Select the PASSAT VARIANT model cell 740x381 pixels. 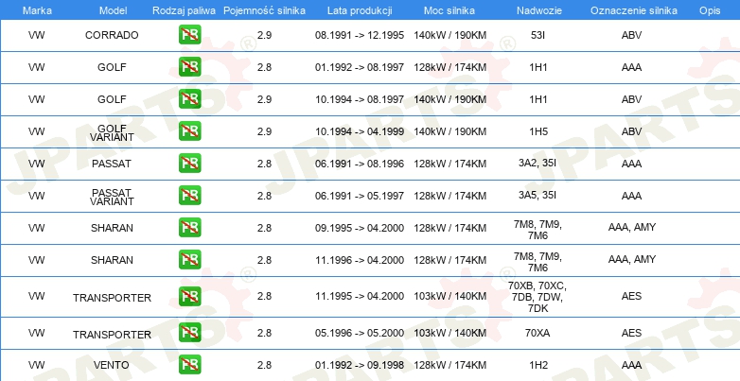pos(112,197)
